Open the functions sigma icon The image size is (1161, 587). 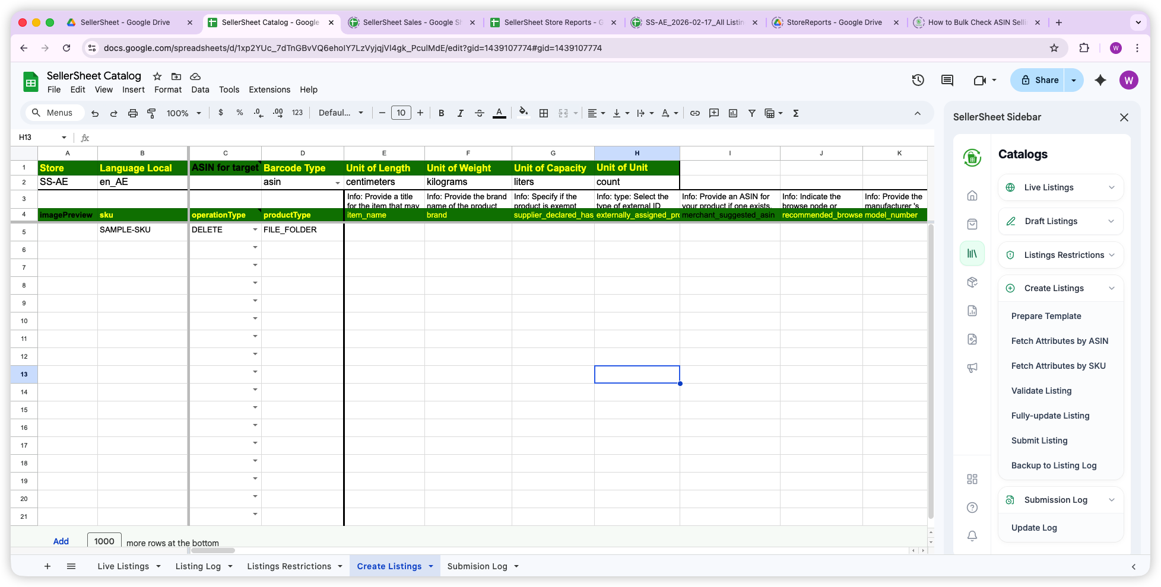click(796, 113)
